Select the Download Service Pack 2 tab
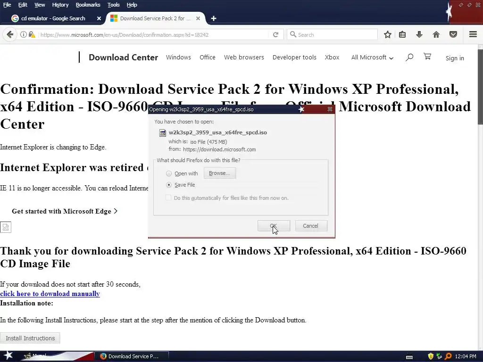This screenshot has height=362, width=483. click(156, 18)
